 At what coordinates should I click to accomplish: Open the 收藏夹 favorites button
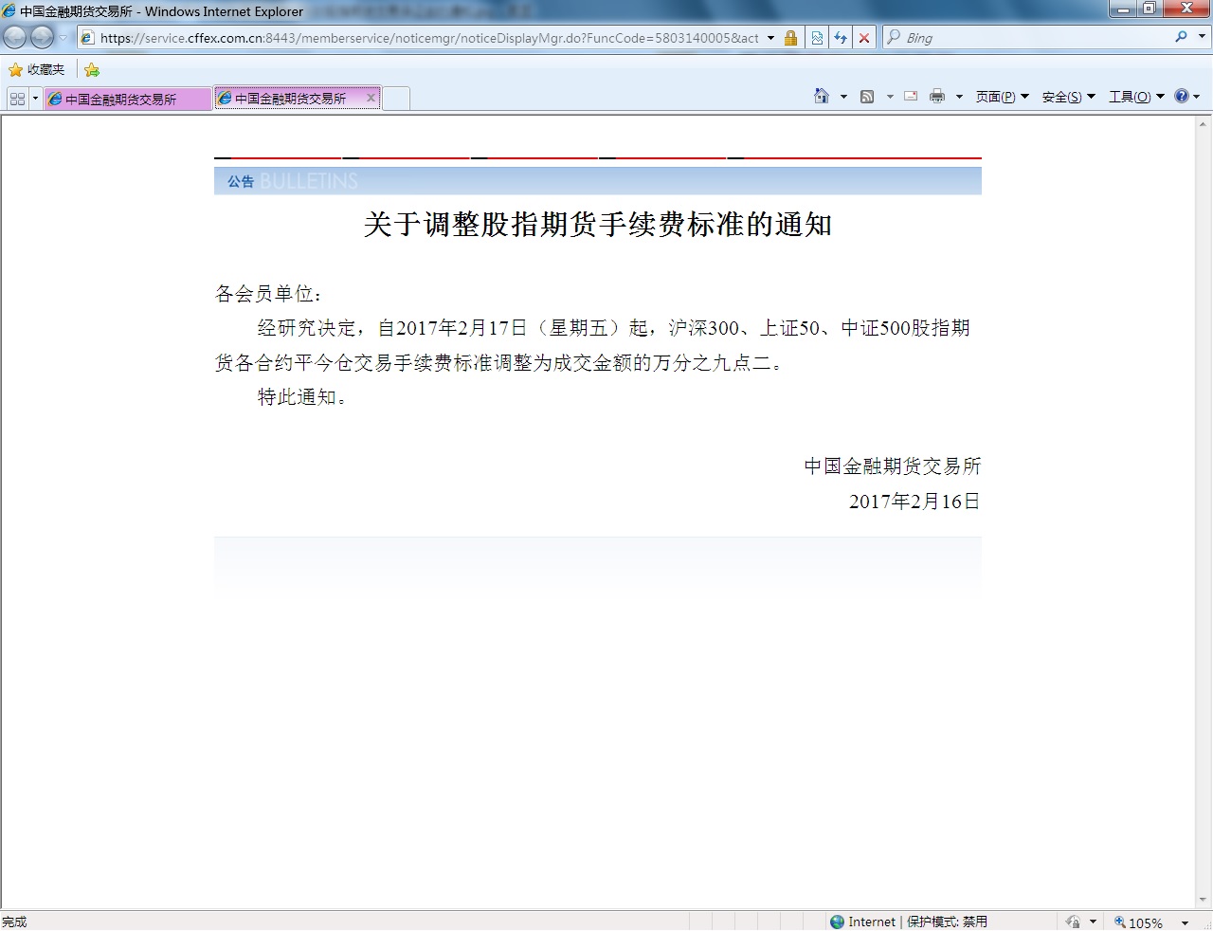click(x=37, y=69)
